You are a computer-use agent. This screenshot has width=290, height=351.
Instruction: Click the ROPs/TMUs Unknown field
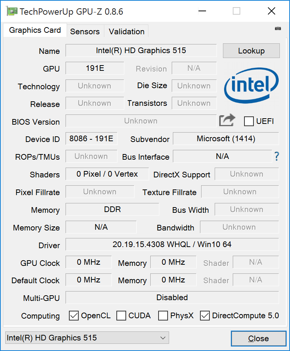point(92,156)
